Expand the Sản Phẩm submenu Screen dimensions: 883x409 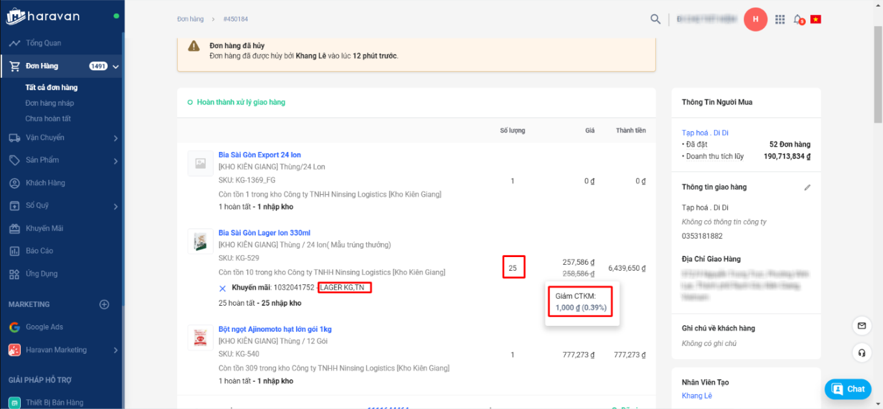click(116, 161)
